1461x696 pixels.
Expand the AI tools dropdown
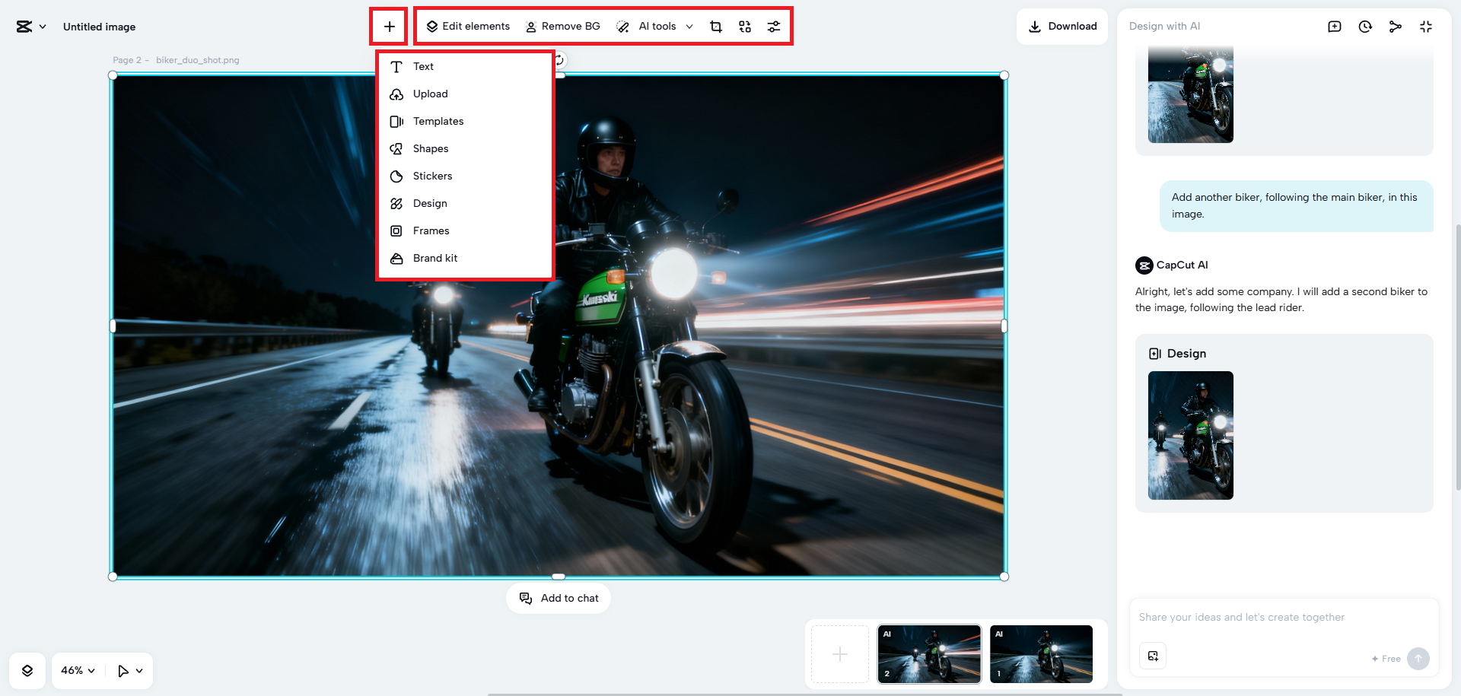[x=655, y=27]
